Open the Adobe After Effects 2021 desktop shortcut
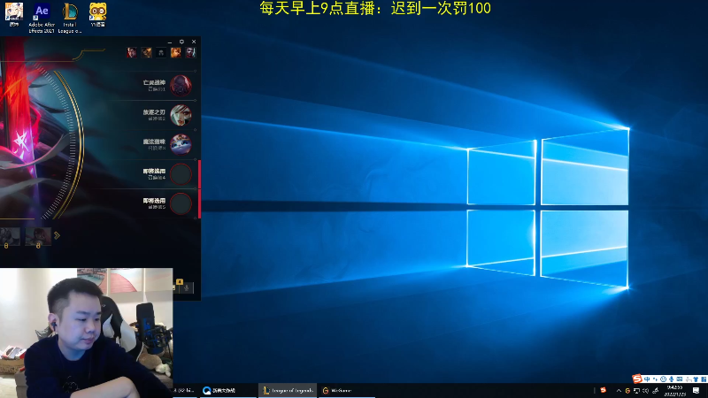The image size is (708, 398). (x=42, y=18)
